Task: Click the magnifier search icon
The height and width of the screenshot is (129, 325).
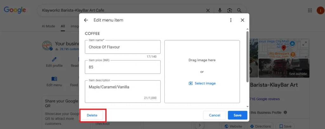Action: pyautogui.click(x=239, y=10)
